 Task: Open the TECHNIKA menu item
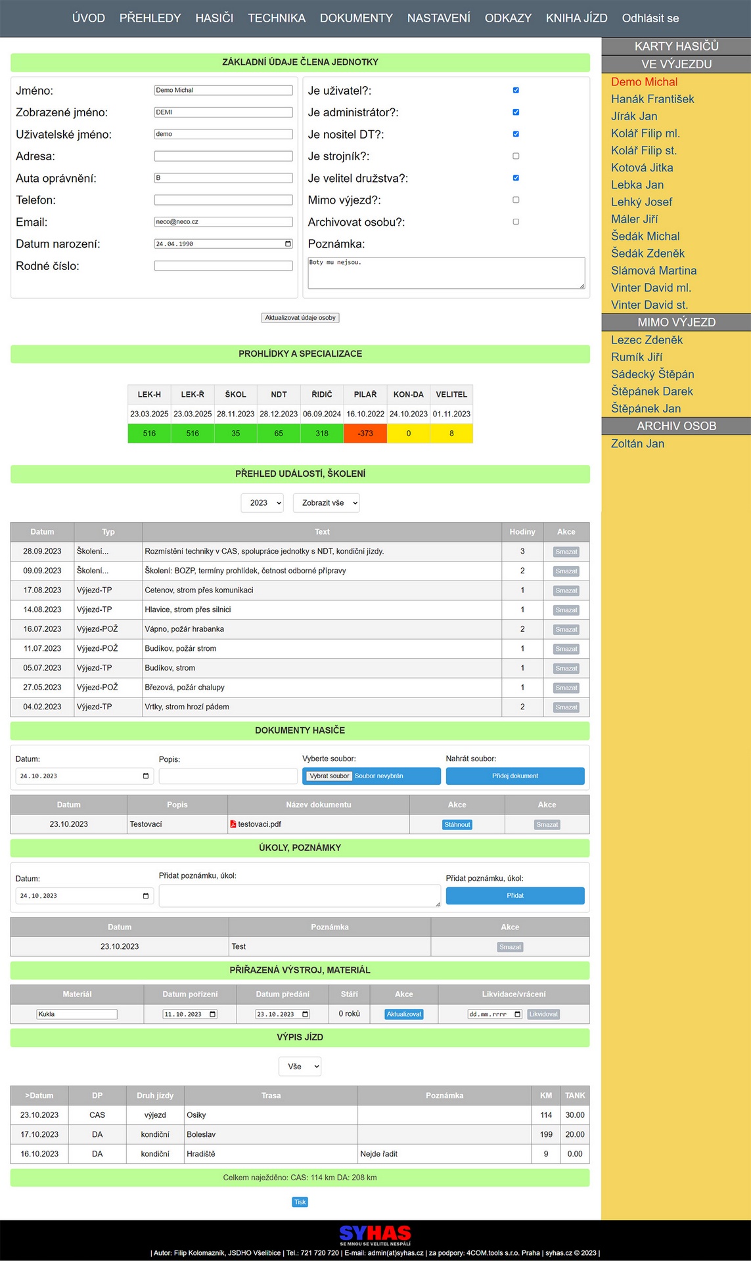click(277, 18)
